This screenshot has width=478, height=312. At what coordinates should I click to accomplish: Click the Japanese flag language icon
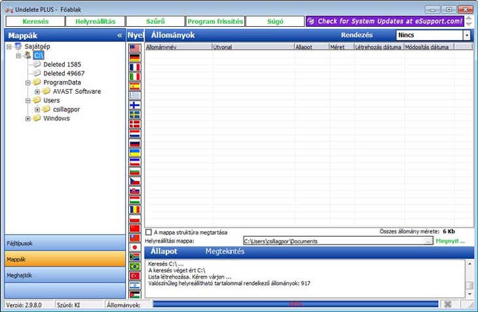[134, 248]
